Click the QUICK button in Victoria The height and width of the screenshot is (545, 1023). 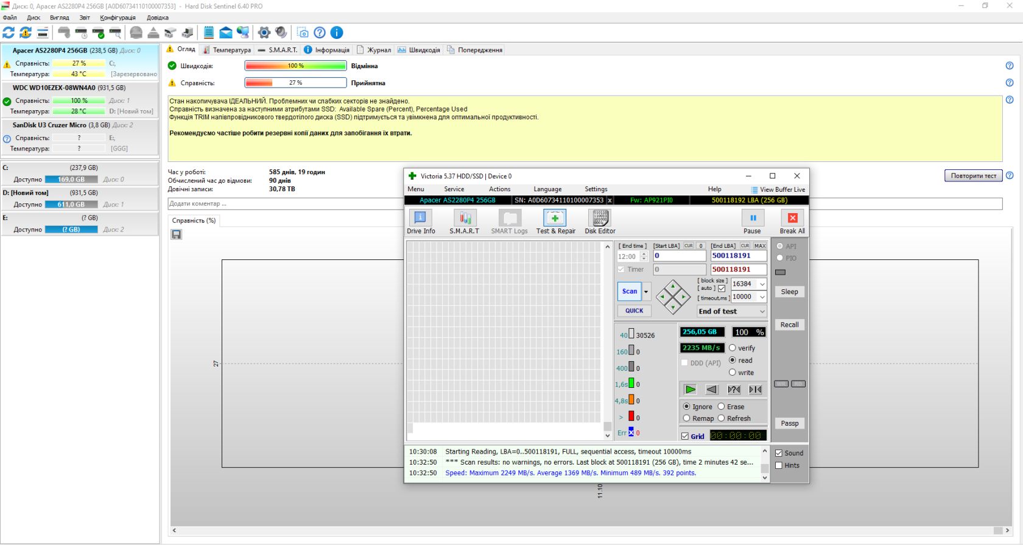634,311
